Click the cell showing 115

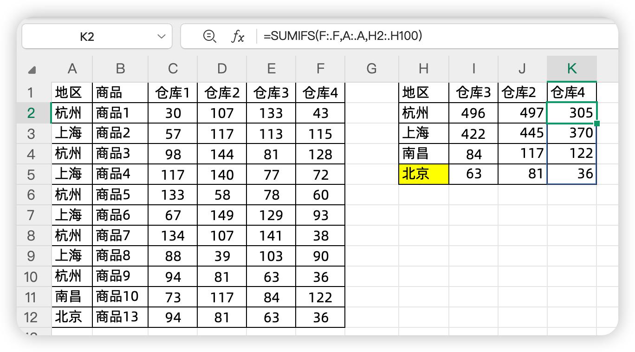[320, 133]
